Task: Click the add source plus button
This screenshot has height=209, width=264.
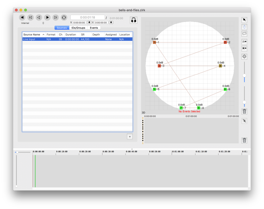Action: (x=130, y=136)
